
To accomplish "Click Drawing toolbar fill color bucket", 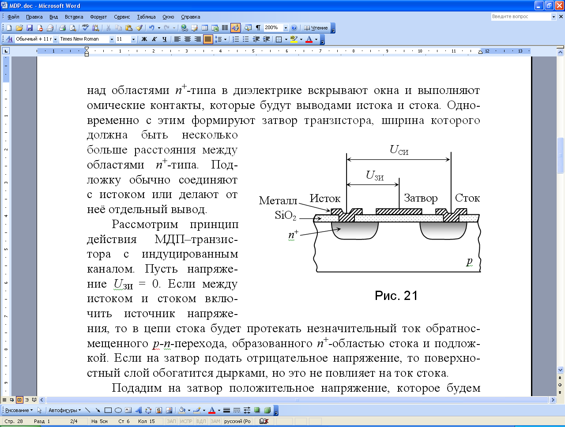I will point(182,410).
